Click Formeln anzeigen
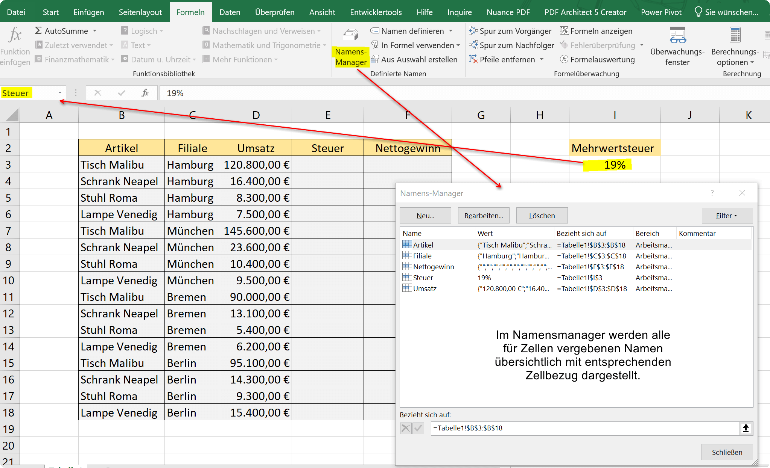Viewport: 770px width, 468px height. click(597, 31)
